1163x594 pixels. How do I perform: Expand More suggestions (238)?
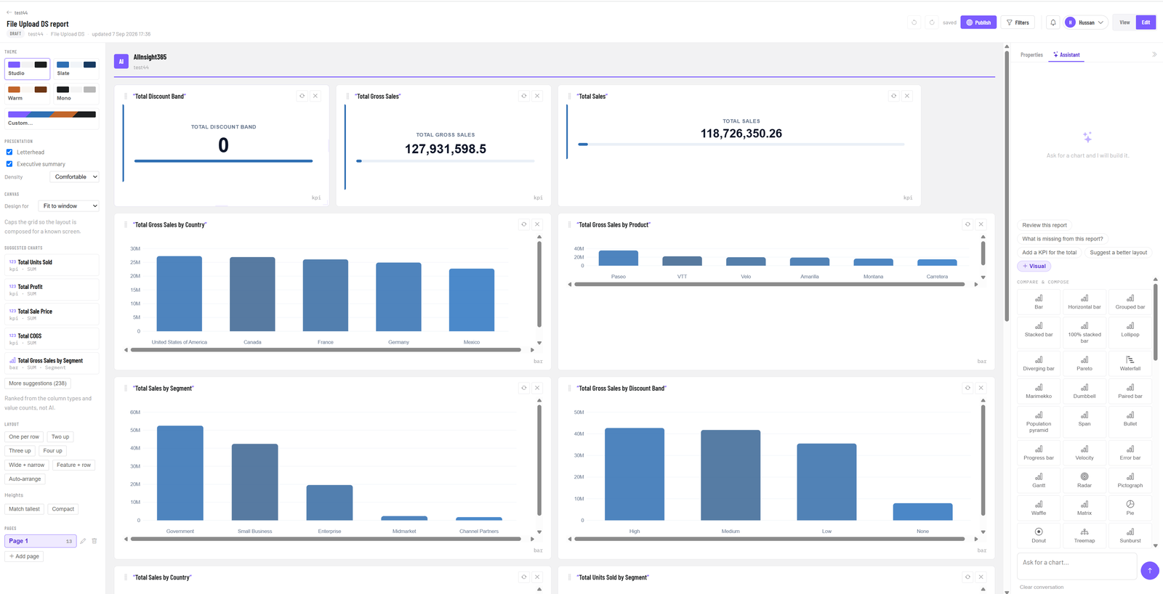pos(38,383)
